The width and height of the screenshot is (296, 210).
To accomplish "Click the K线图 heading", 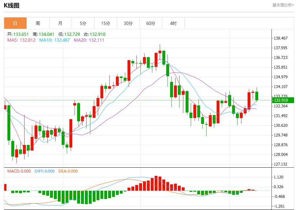I will click(x=12, y=5).
